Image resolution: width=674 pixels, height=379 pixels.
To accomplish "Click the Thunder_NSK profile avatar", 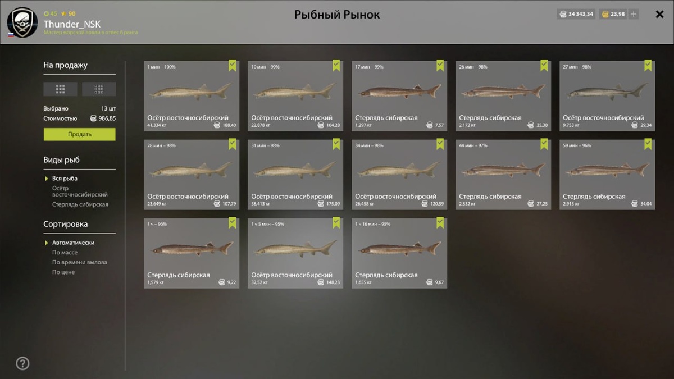I will [22, 22].
